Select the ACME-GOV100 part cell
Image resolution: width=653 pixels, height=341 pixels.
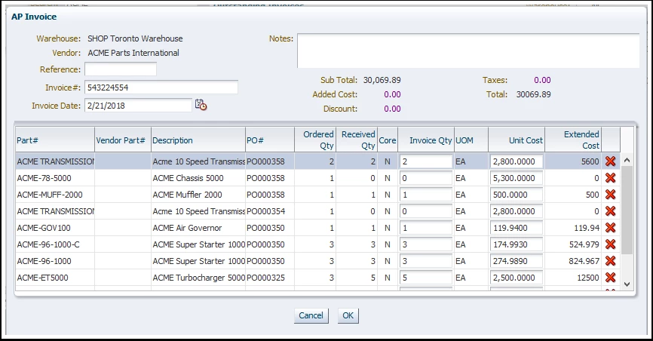coord(55,228)
